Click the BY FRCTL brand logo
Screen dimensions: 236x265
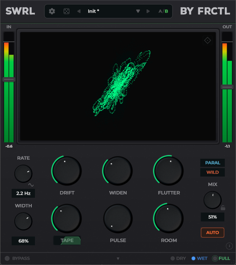205,11
